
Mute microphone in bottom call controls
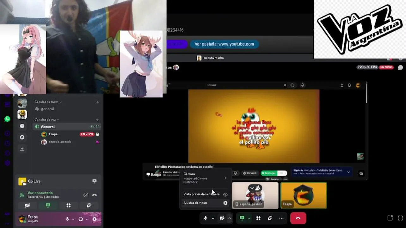click(206, 218)
